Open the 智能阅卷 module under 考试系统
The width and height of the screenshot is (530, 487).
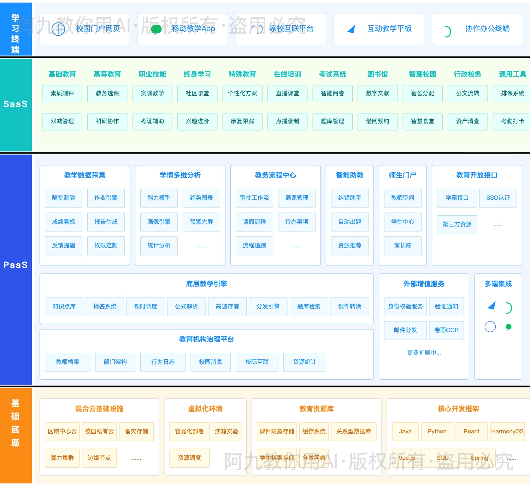(x=332, y=94)
